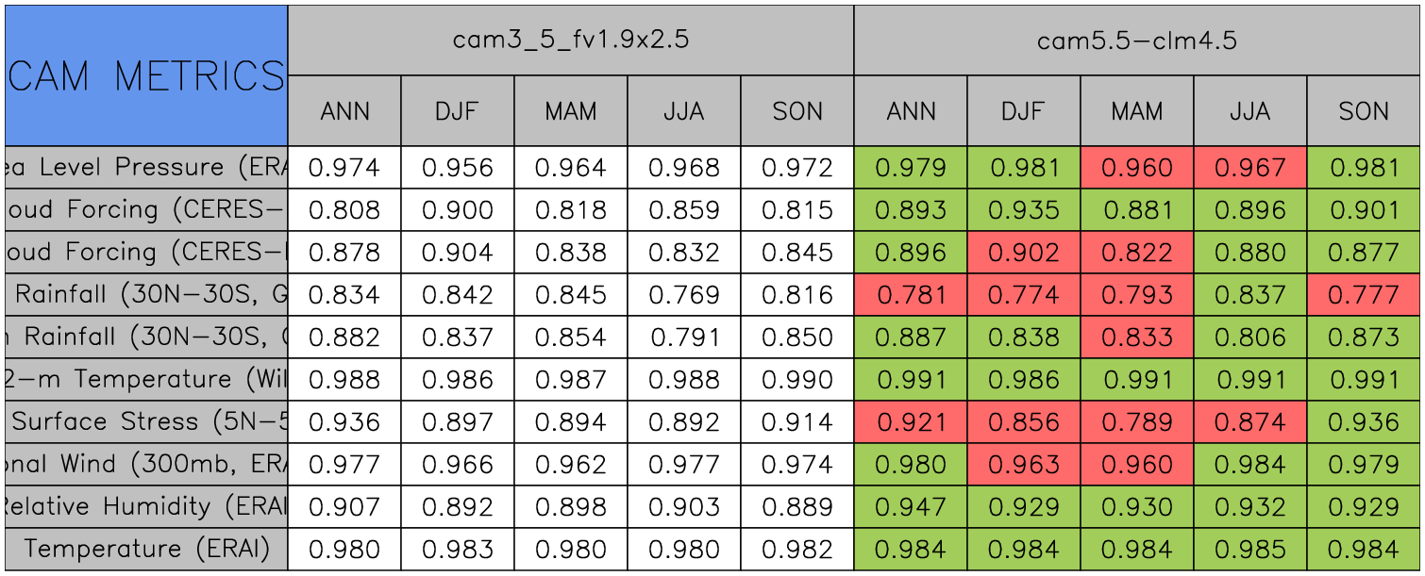Screen dimensions: 1425x576
Task: Select the cam5.5-clm4.5 group header
Action: [1137, 41]
